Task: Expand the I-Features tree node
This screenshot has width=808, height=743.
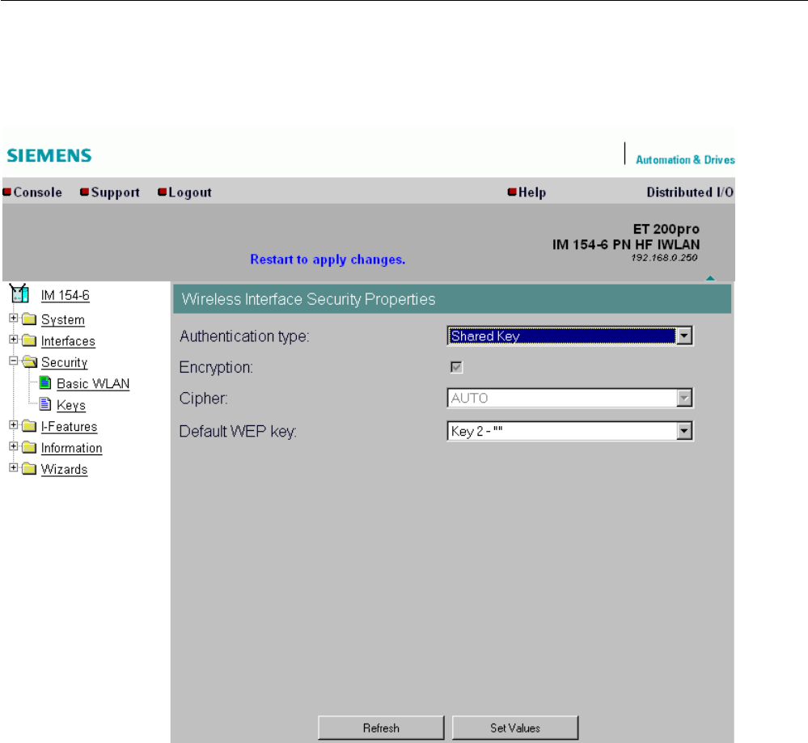Action: 14,424
